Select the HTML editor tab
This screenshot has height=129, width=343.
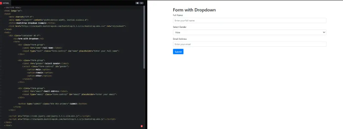tap(5, 3)
